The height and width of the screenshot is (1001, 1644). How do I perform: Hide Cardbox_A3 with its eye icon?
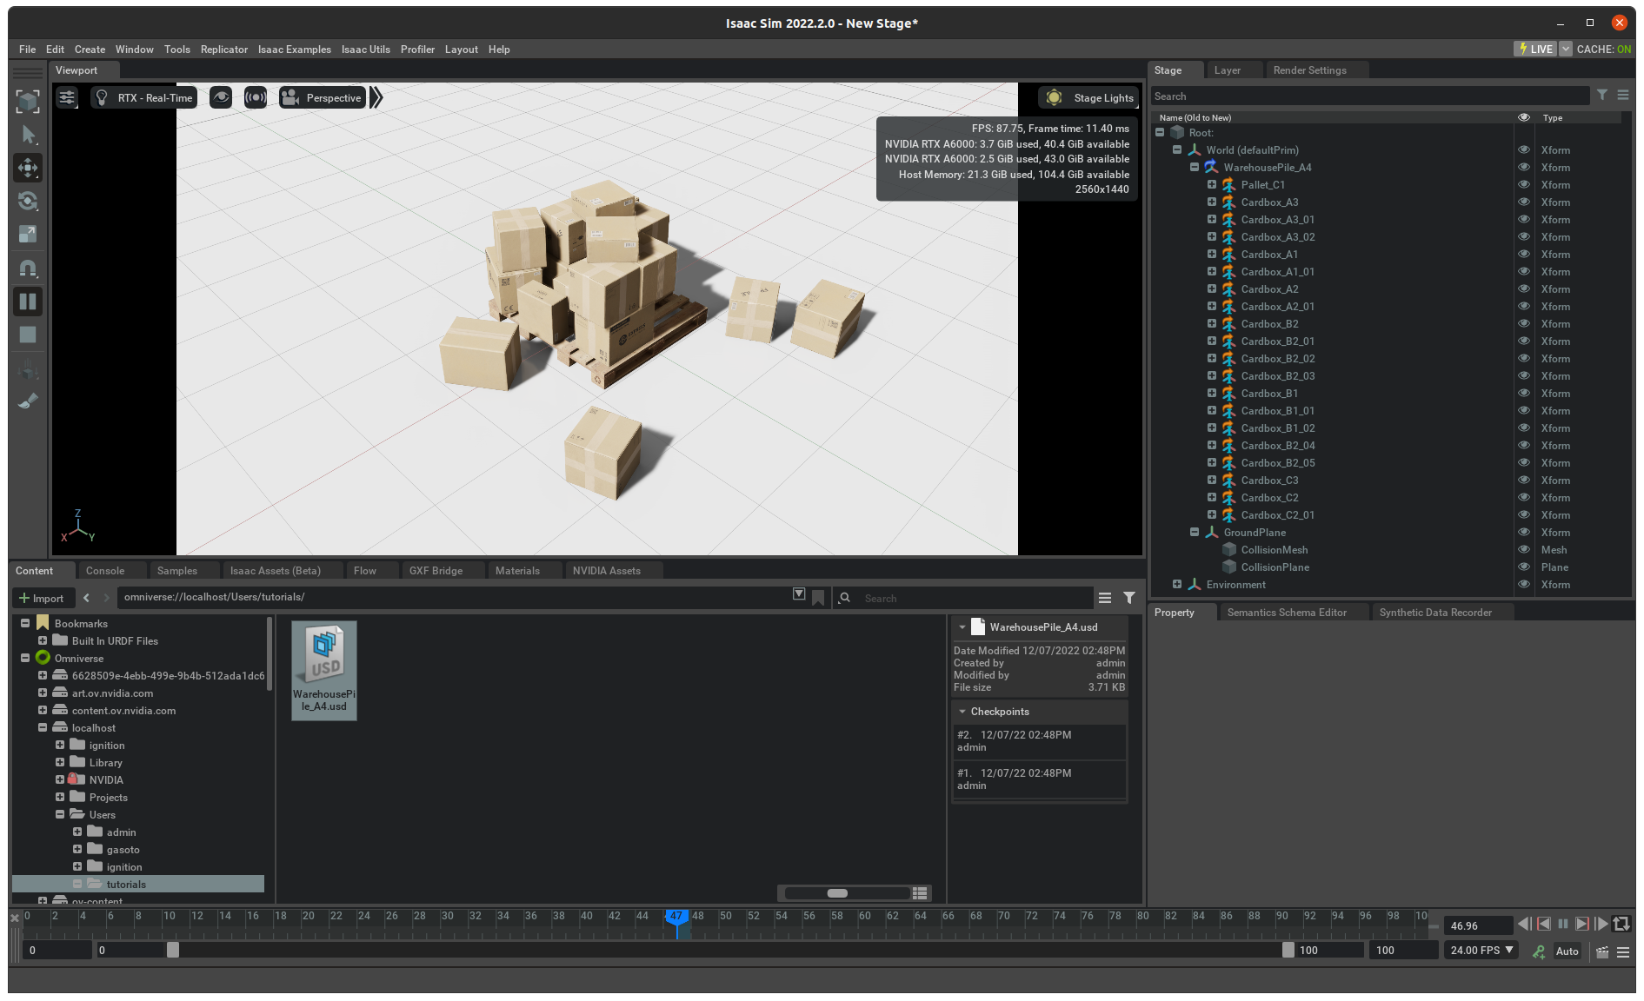(x=1524, y=202)
